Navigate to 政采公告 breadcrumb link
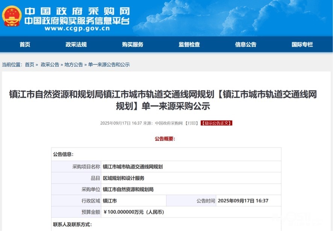 50,65
